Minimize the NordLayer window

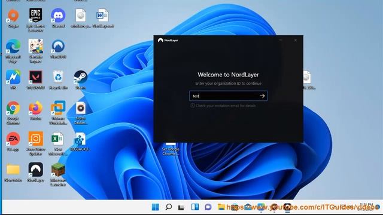coord(281,40)
